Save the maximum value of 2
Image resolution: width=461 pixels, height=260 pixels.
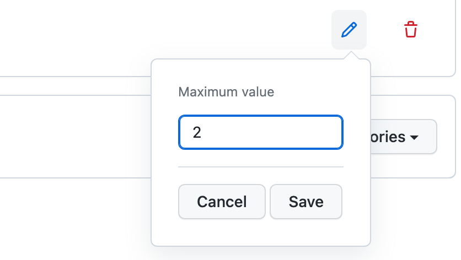pos(306,202)
